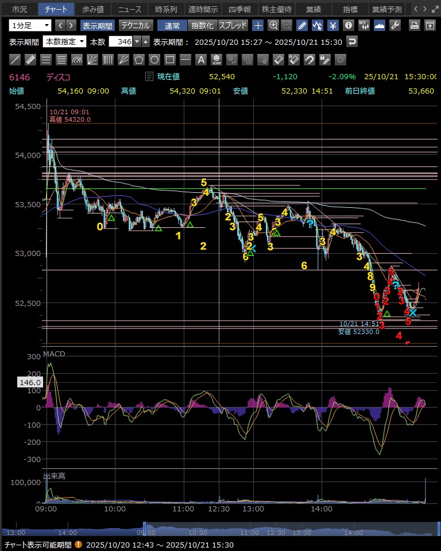This screenshot has height=551, width=441.
Task: Click the テクニカル button
Action: pyautogui.click(x=135, y=25)
